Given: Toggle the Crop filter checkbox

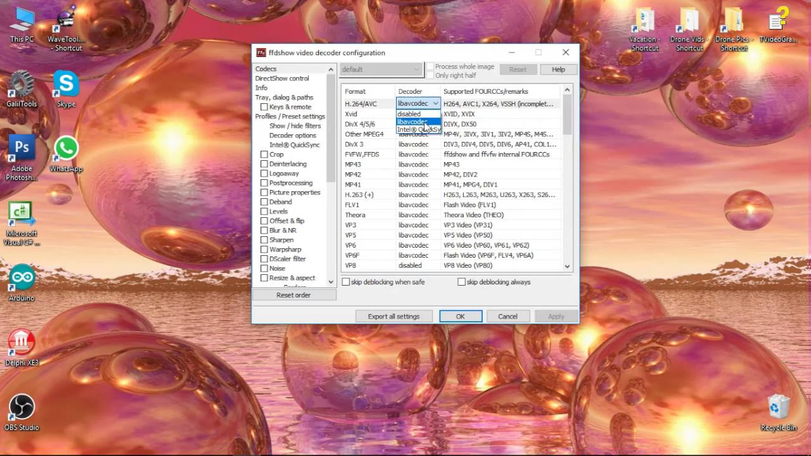Looking at the screenshot, I should point(264,155).
